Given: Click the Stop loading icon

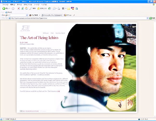Looking at the screenshot, I should point(18,9).
